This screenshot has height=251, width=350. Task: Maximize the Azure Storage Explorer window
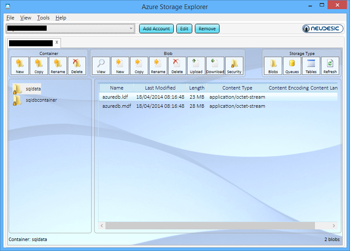pyautogui.click(x=321, y=5)
